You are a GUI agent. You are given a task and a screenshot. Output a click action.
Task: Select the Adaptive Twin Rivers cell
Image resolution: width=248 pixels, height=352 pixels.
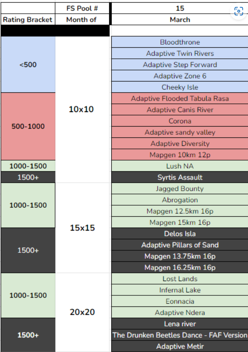pyautogui.click(x=180, y=53)
